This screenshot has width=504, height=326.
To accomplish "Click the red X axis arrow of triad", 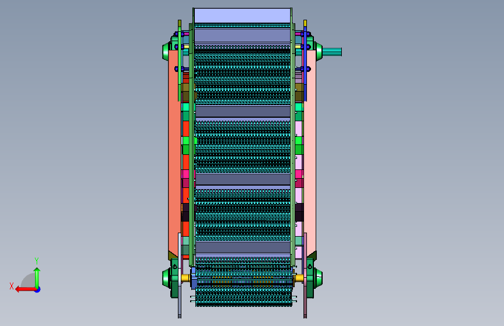I will (x=26, y=289).
